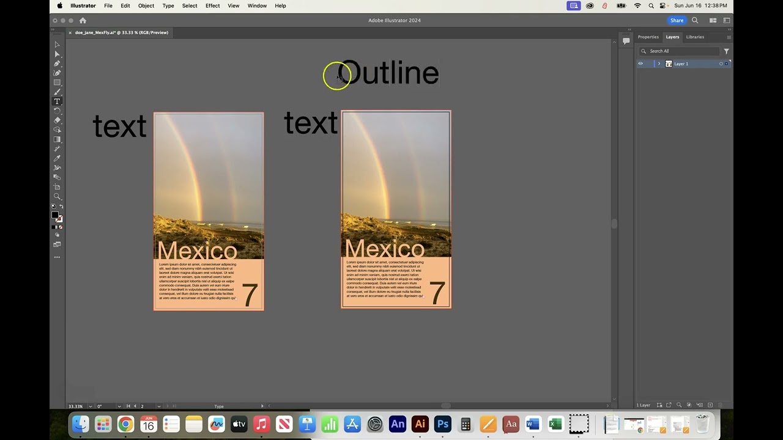Collapse the right panel dock
The width and height of the screenshot is (783, 440).
tap(729, 30)
